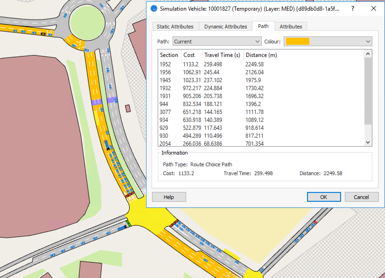
Task: Close the Simulation Vehicle dialog
Action: (x=373, y=8)
